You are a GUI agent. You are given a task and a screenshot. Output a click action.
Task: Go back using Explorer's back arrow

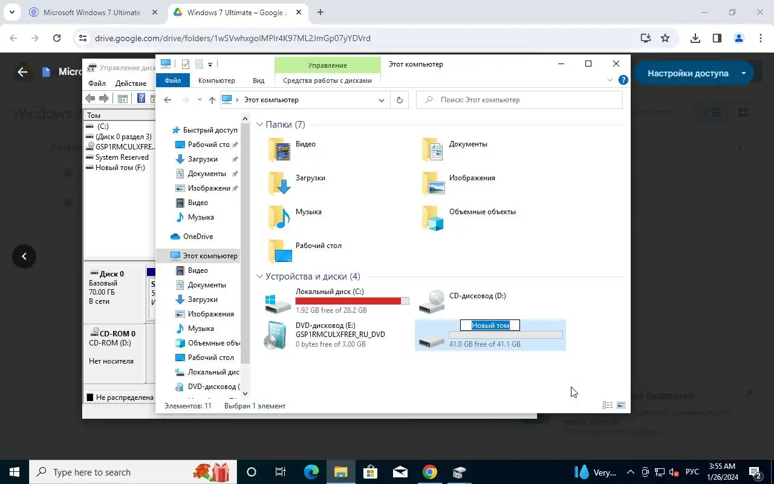point(167,100)
